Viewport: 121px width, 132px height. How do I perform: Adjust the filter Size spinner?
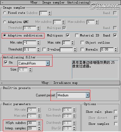[30, 70]
